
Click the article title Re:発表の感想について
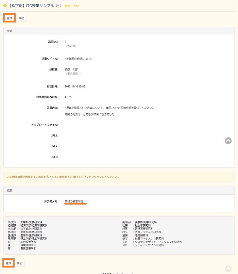click(78, 59)
